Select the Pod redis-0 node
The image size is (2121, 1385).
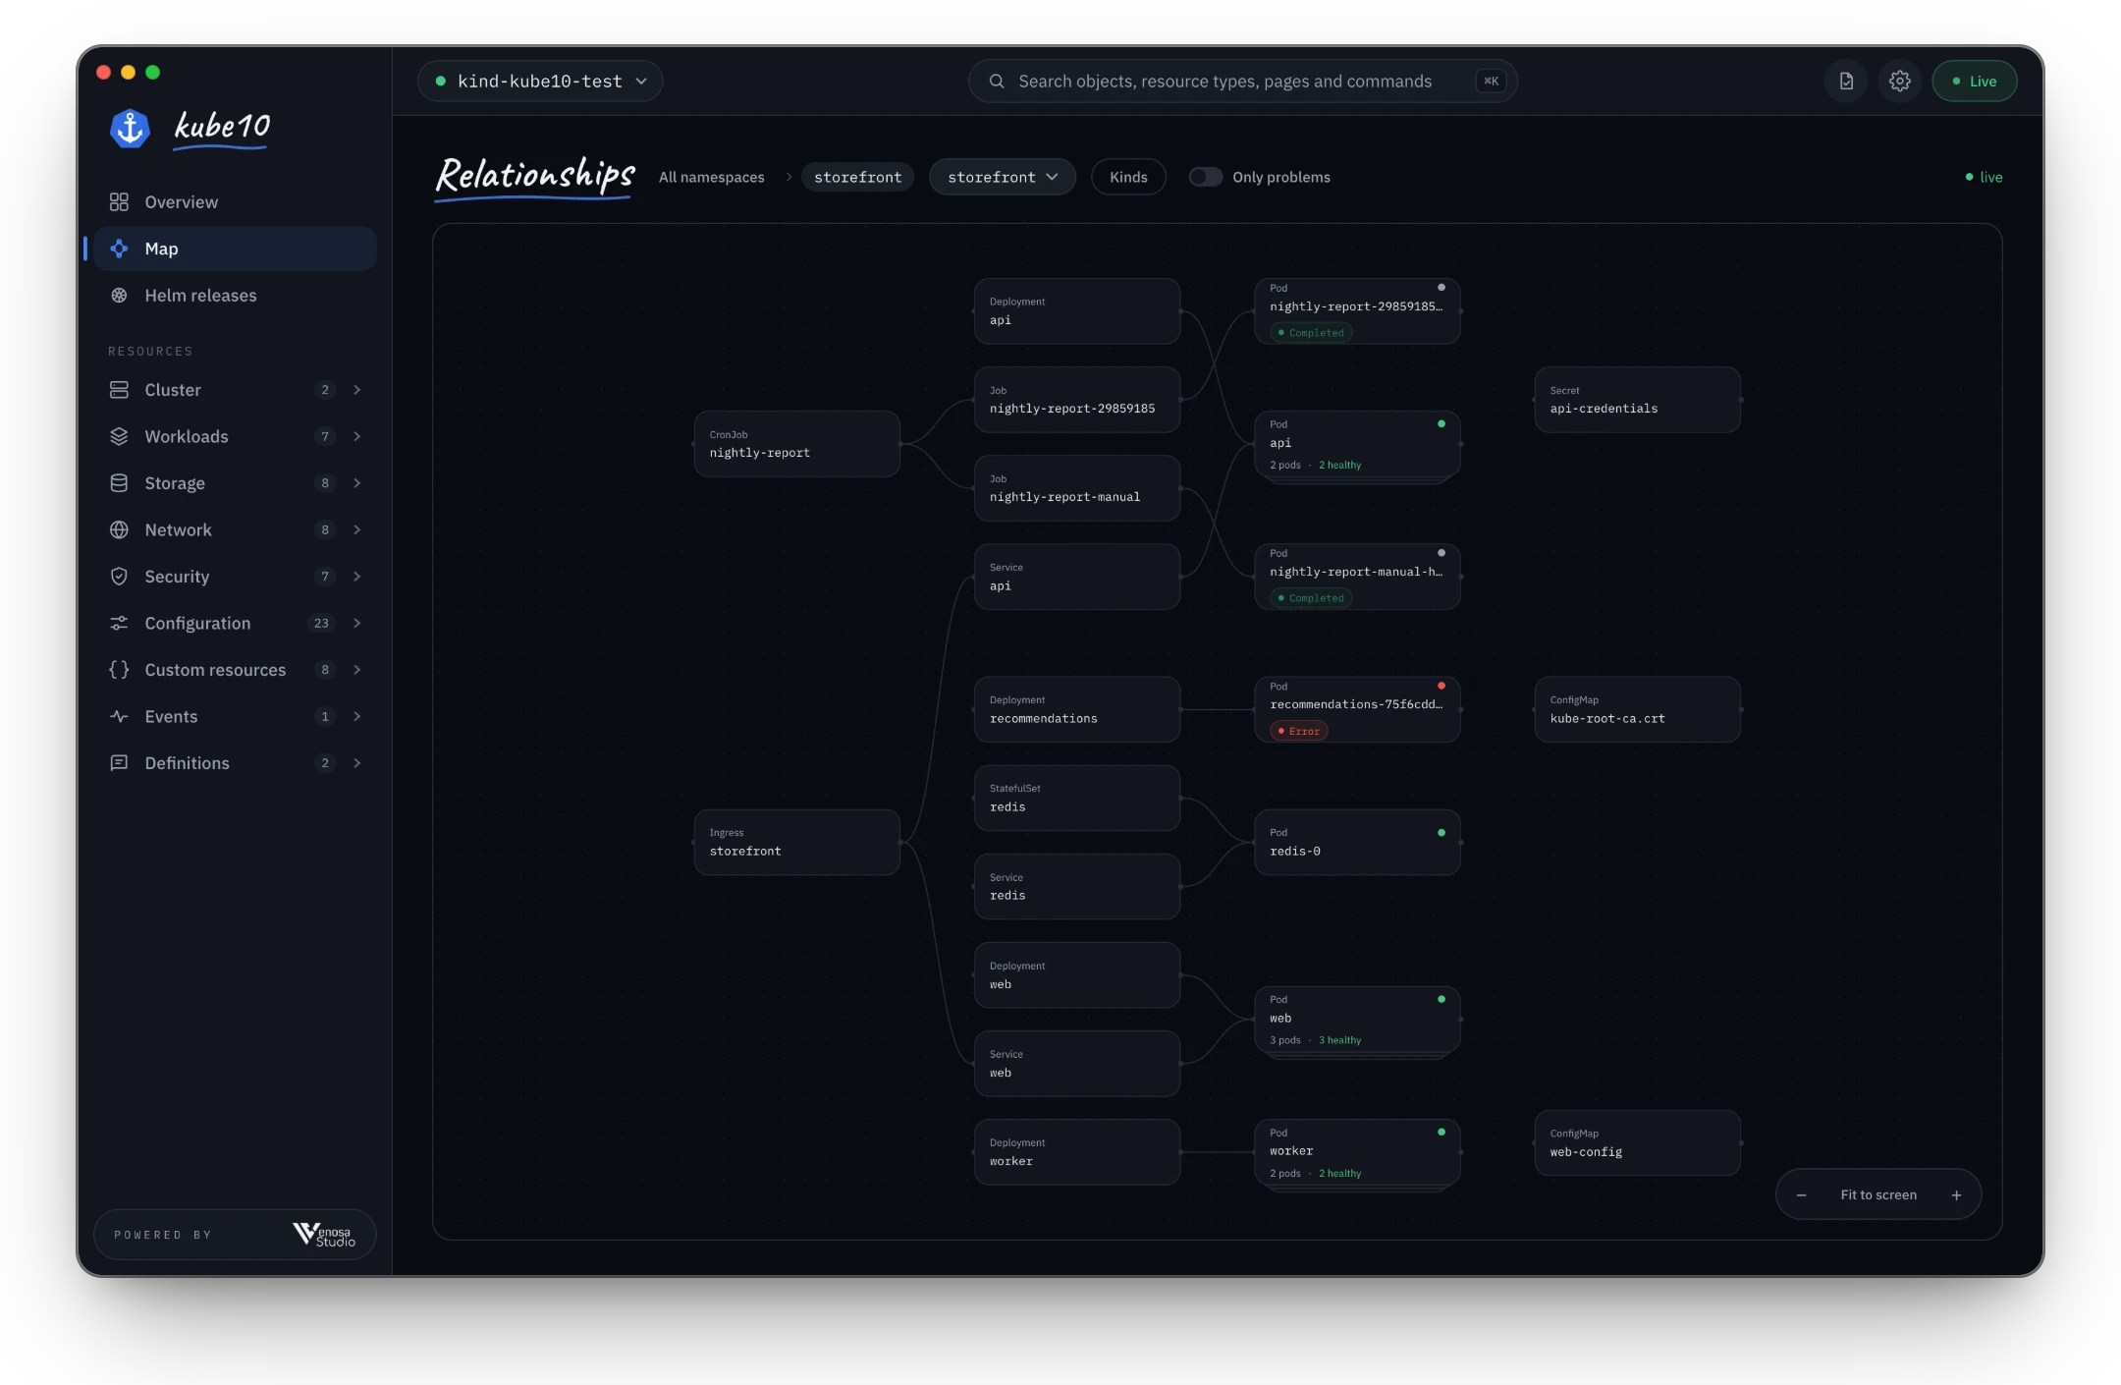pyautogui.click(x=1357, y=843)
